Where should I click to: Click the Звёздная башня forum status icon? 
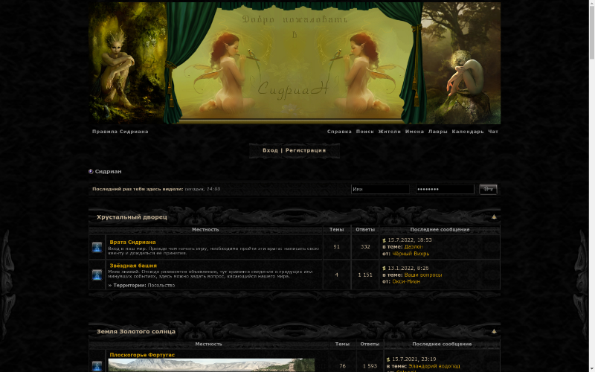(x=97, y=275)
